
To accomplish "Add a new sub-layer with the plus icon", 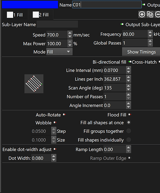I will click(x=142, y=14).
